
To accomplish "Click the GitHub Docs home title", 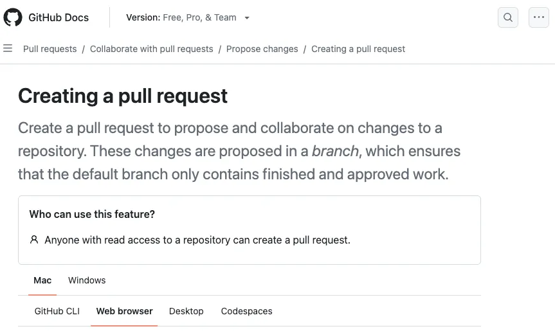I will (x=59, y=17).
